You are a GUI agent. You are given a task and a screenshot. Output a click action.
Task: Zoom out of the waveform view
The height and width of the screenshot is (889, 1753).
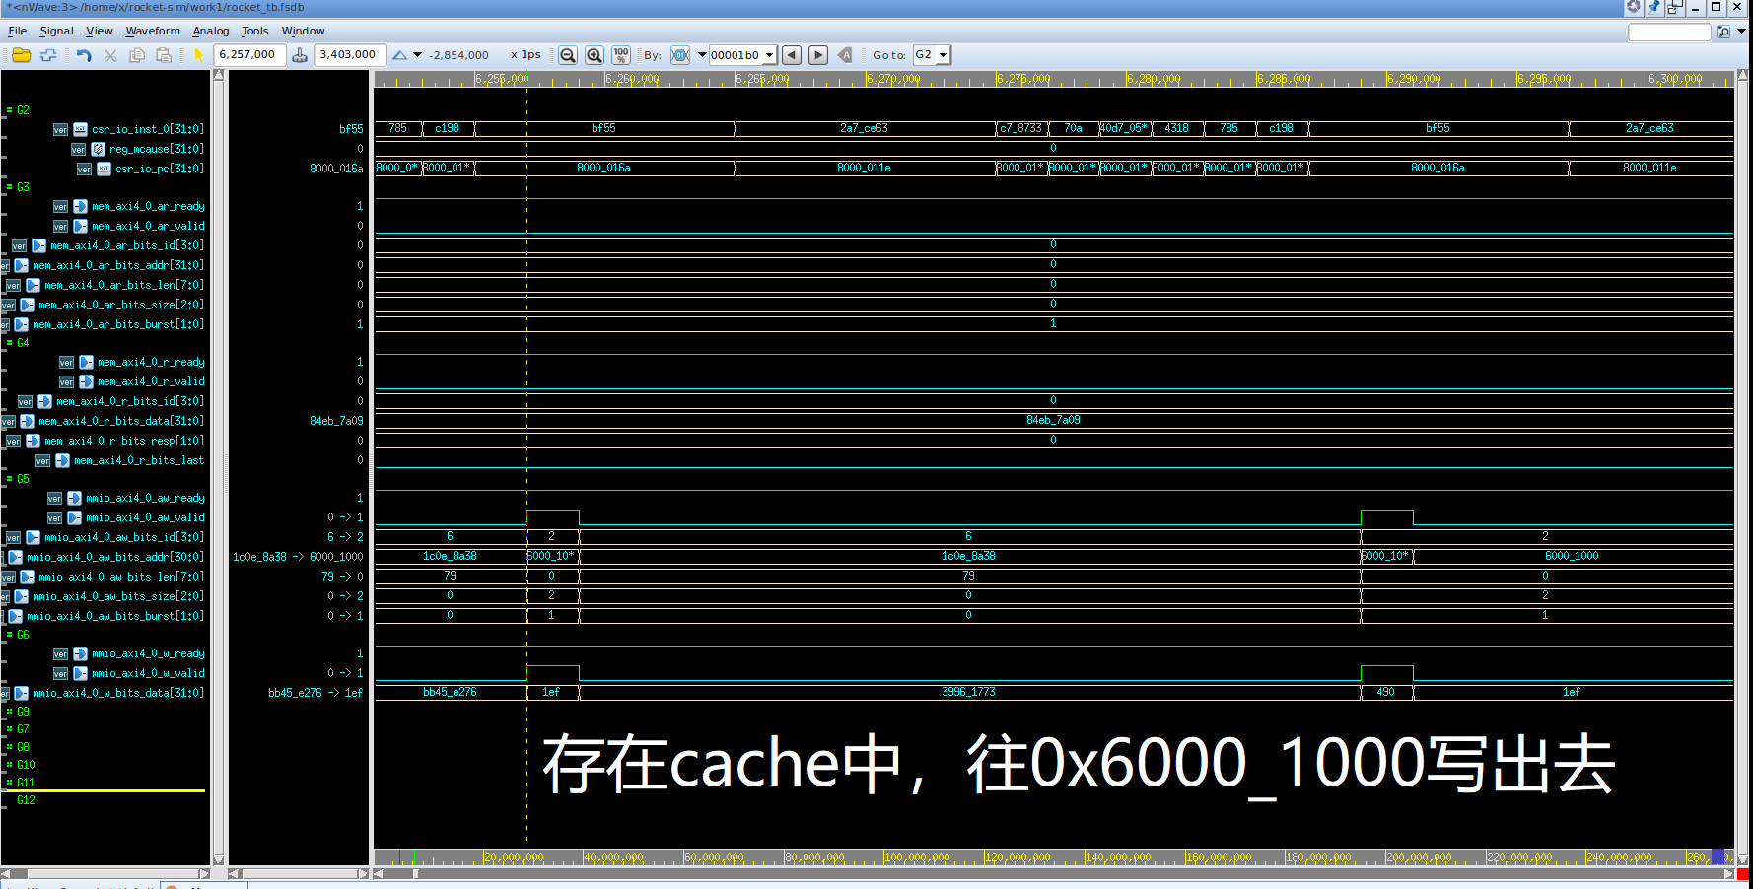(567, 54)
